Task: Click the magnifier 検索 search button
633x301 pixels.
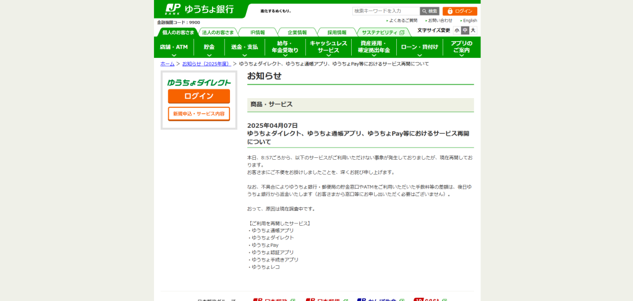Action: pyautogui.click(x=430, y=11)
